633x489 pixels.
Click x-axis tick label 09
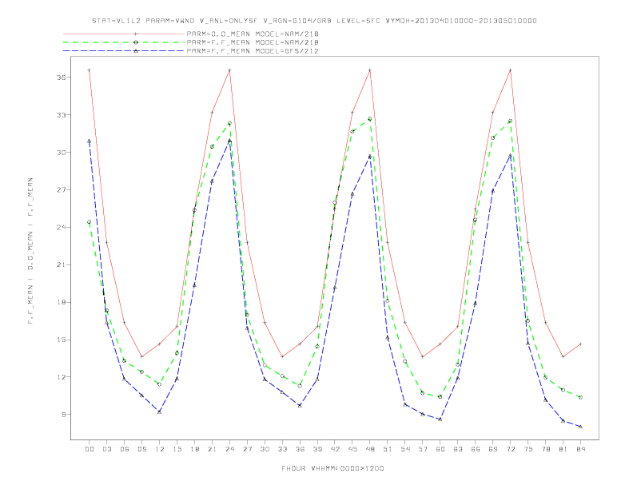142,449
